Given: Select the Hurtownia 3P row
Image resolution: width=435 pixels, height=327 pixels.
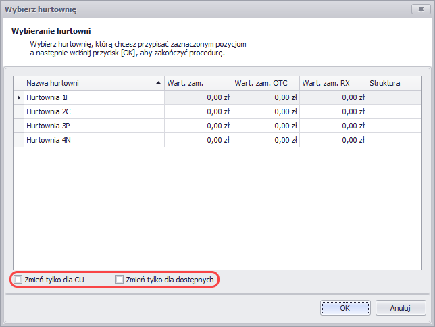Looking at the screenshot, I should pyautogui.click(x=93, y=126).
